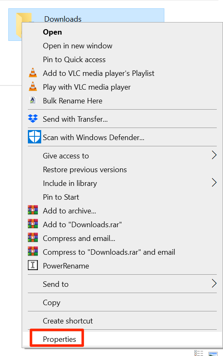This screenshot has width=223, height=356.
Task: Switch to details view icon at bottom right
Action: [x=199, y=353]
